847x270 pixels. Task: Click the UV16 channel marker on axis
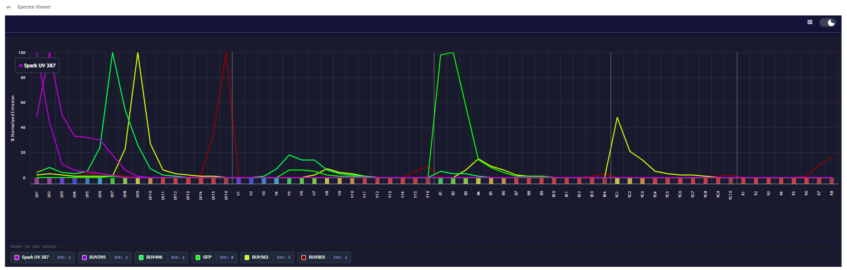pos(226,181)
